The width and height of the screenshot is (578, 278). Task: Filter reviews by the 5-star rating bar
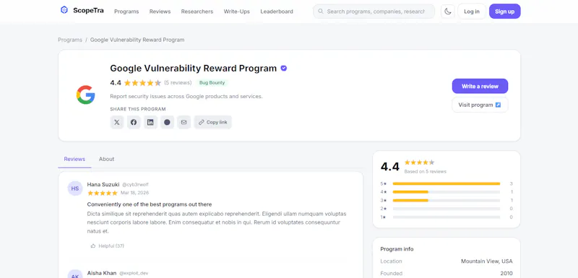click(447, 183)
